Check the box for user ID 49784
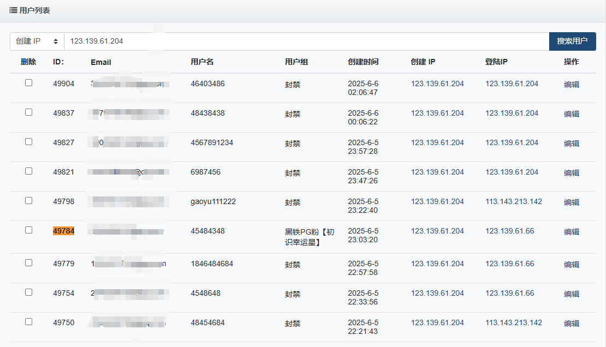 point(28,230)
